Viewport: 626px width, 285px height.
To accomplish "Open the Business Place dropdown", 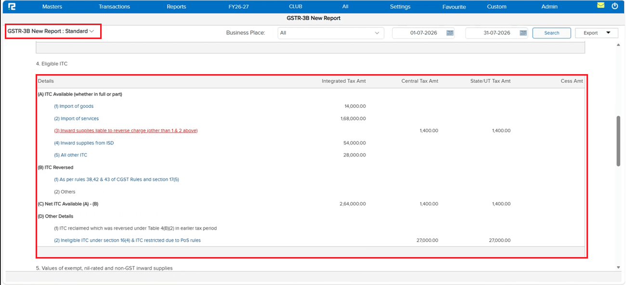I will click(331, 33).
